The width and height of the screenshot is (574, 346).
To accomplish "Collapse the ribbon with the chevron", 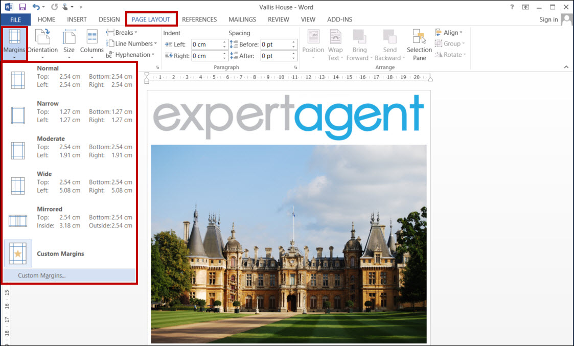I will pos(566,67).
